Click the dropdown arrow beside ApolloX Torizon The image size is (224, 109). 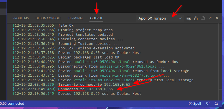(180, 18)
